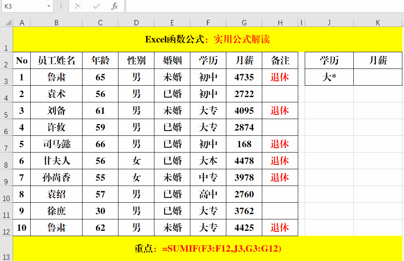Viewport: 404px width, 261px height.
Task: Click education cell '高中'
Action: (208, 194)
